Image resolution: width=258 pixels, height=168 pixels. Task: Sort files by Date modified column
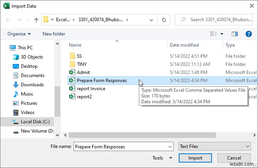click(x=184, y=45)
